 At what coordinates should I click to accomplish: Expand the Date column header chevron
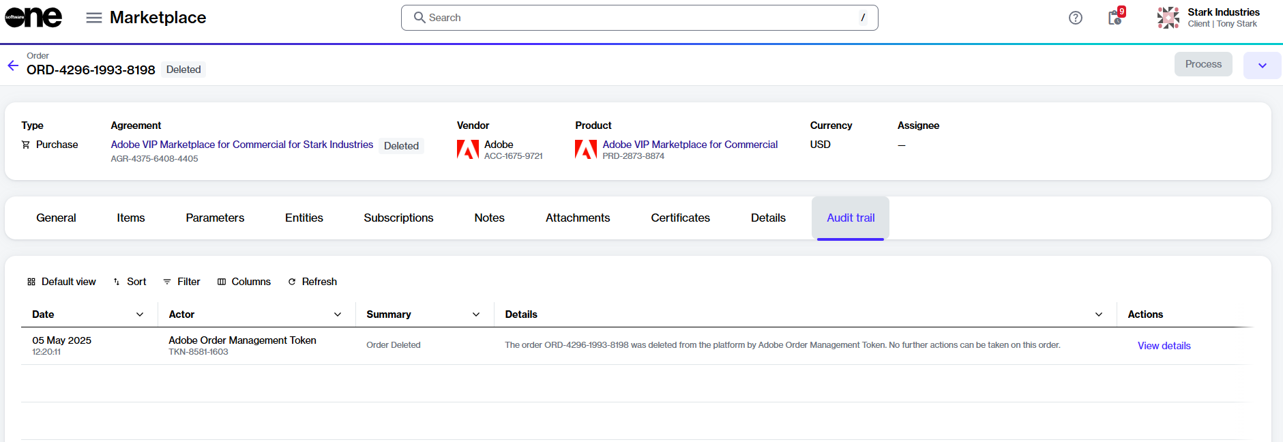(140, 314)
